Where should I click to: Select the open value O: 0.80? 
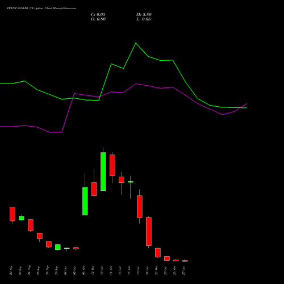point(98,19)
